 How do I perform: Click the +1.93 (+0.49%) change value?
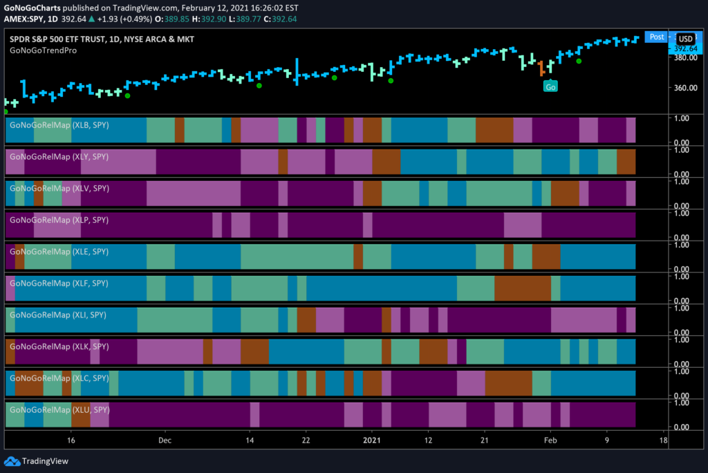coord(124,19)
